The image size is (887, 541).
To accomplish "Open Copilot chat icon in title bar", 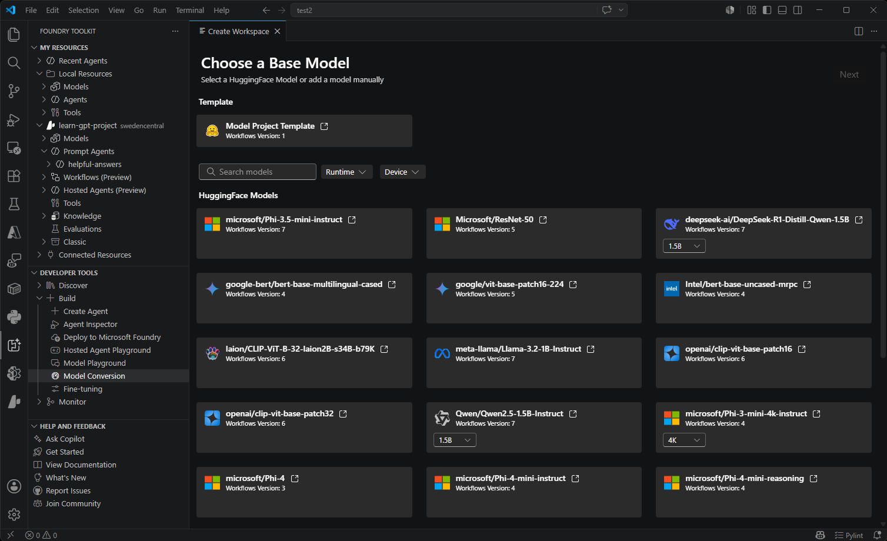I will 606,10.
